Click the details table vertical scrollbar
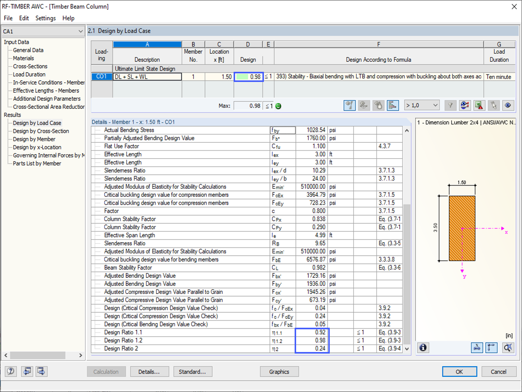The width and height of the screenshot is (522, 392). point(407,239)
